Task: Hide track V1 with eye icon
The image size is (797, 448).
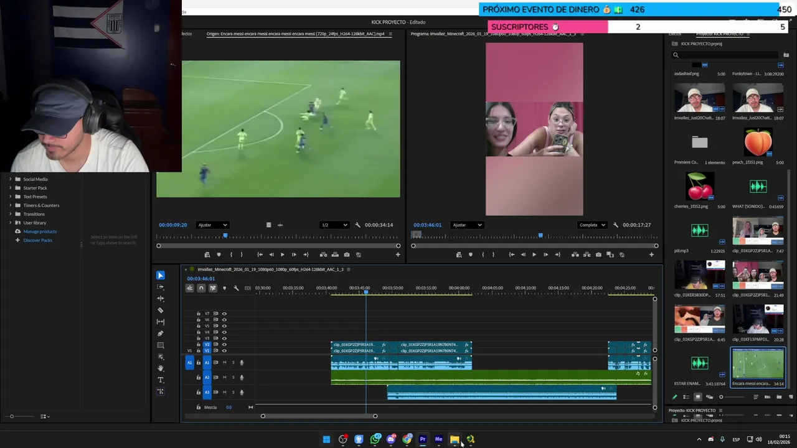Action: (224, 351)
